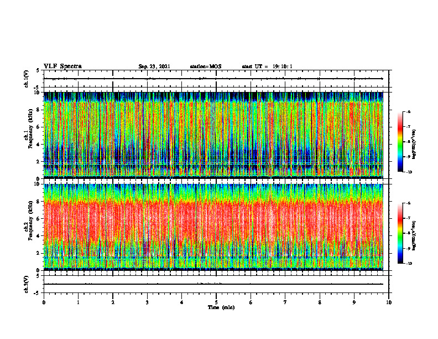
Task: Click the time axis tick label "9"
Action: coord(354,302)
